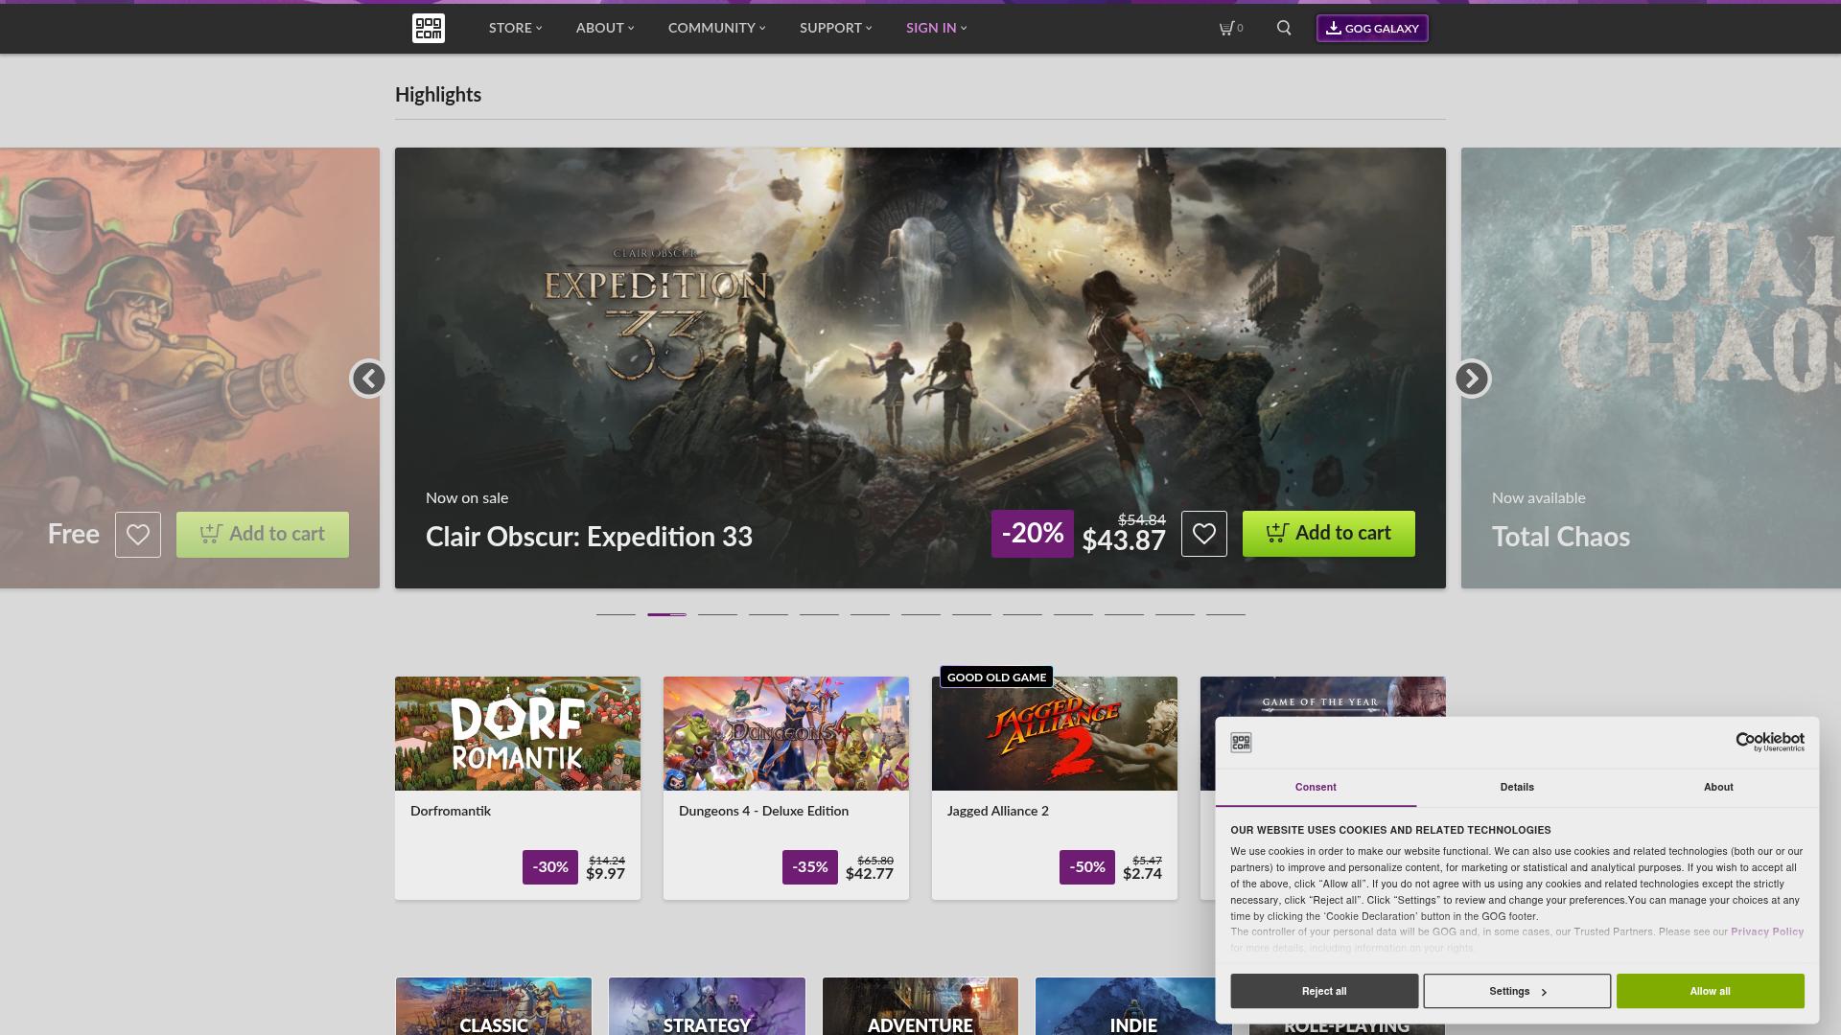Screen dimensions: 1841x1035
Task: Click the next carousel arrow
Action: click(1472, 379)
